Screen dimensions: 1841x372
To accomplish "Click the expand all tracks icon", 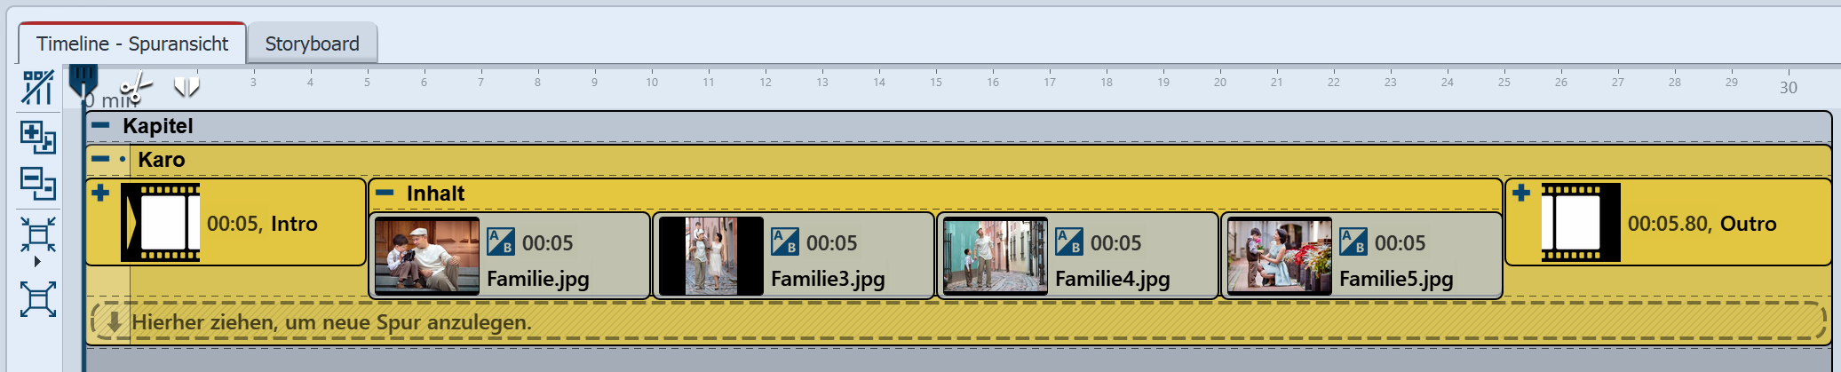I will [x=38, y=137].
